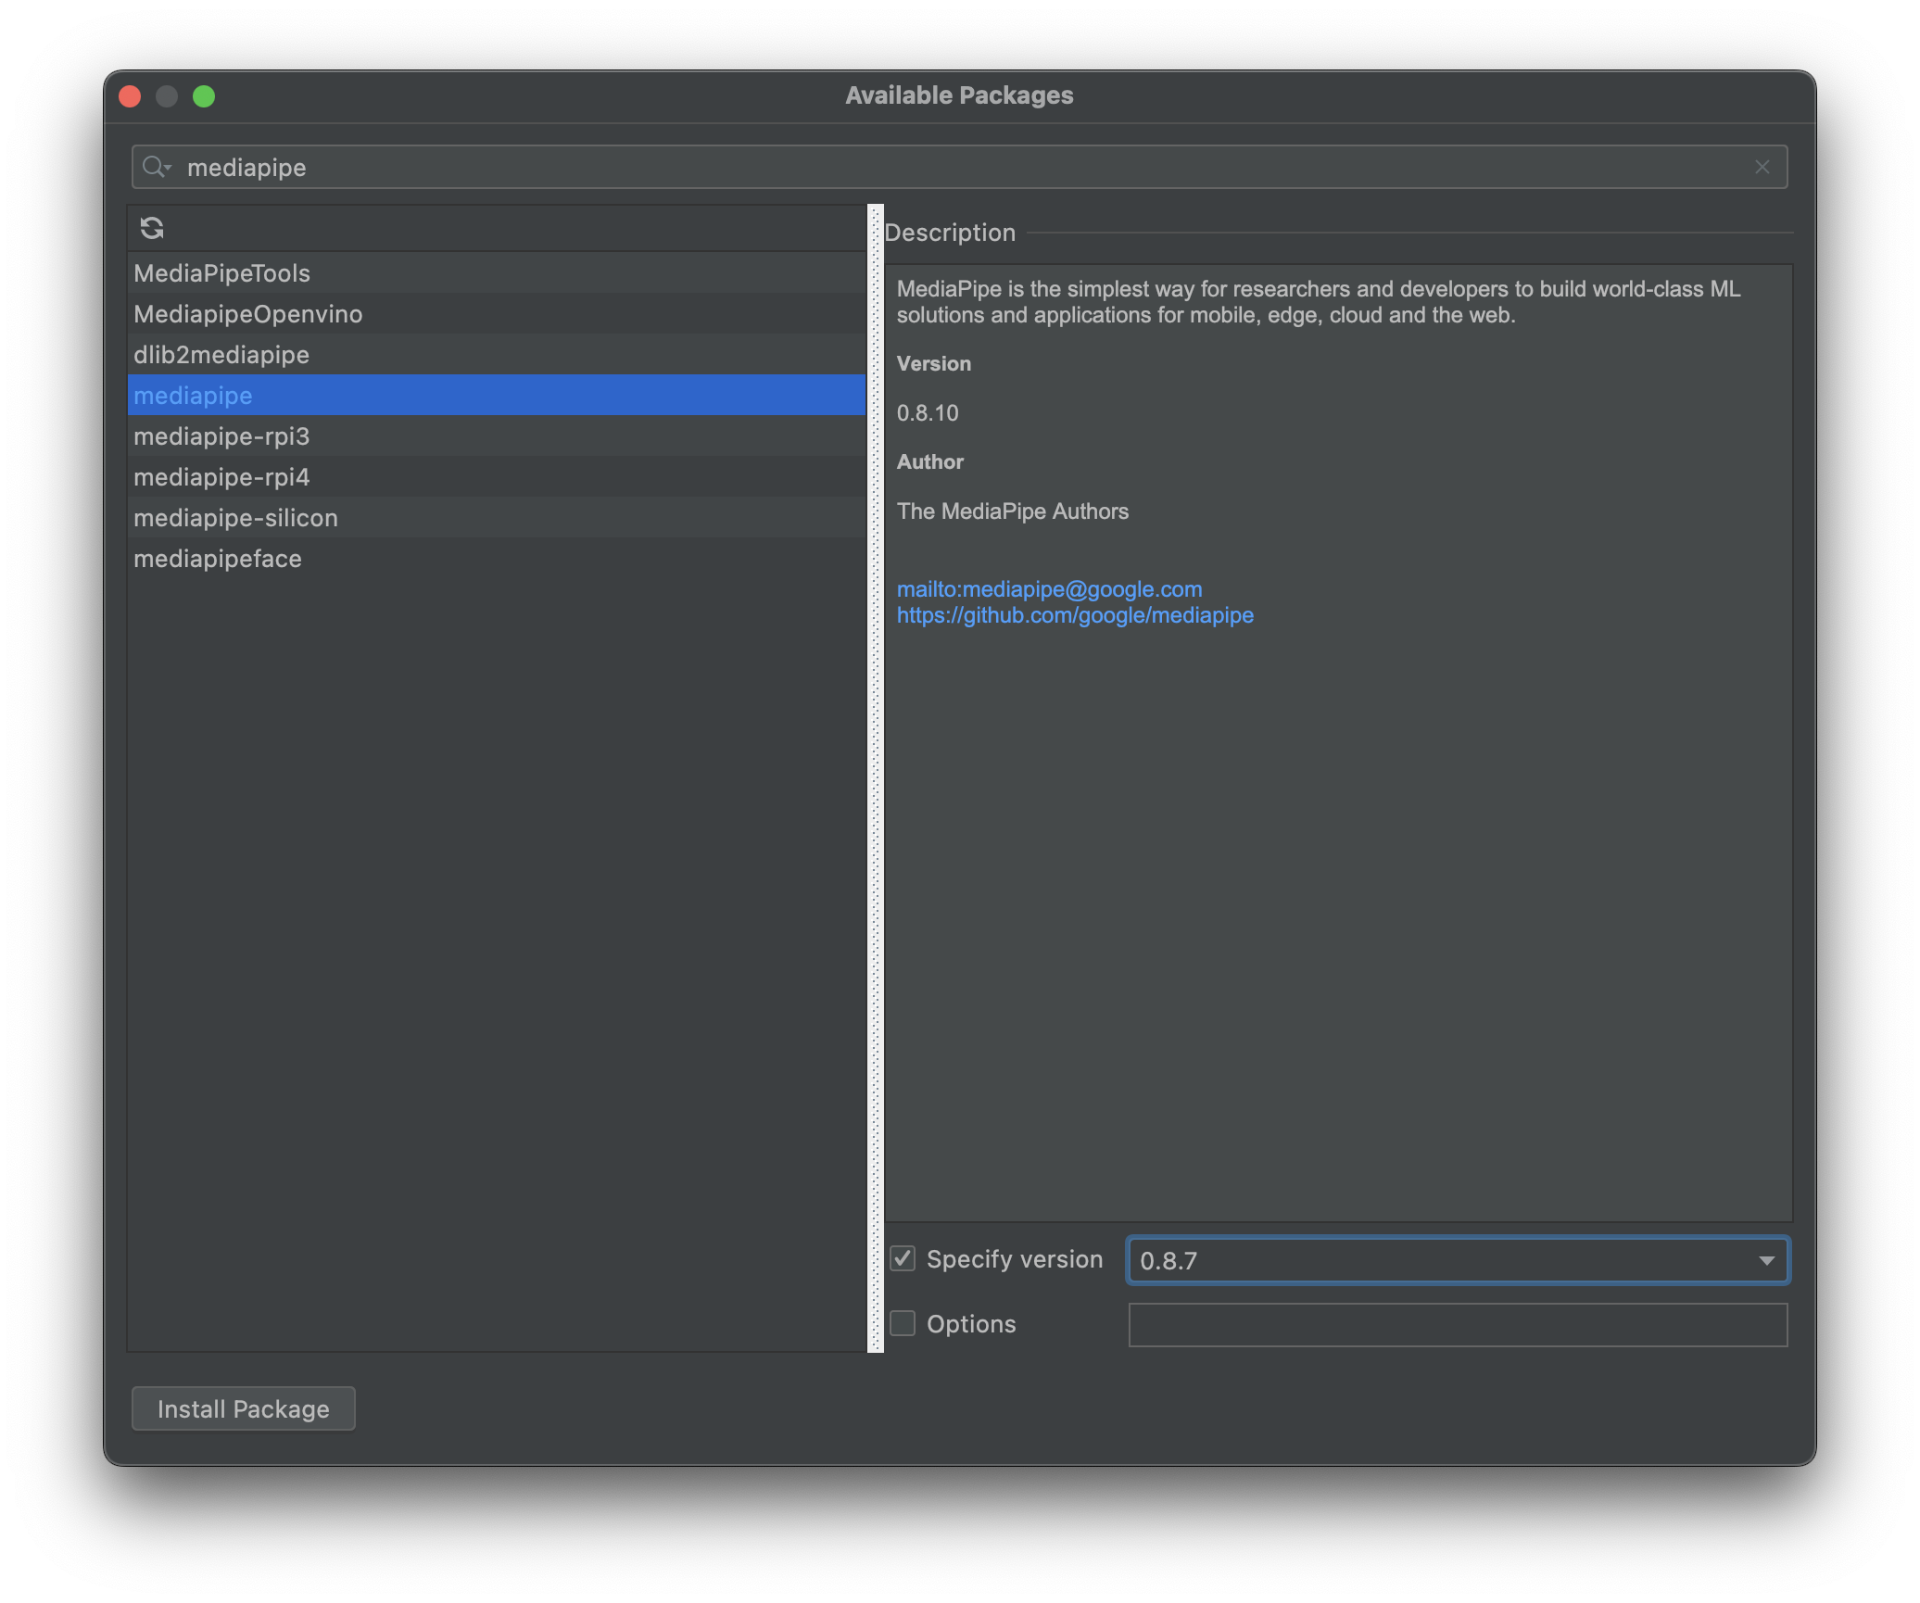Image resolution: width=1920 pixels, height=1603 pixels.
Task: Enable the Options checkbox
Action: click(x=903, y=1323)
